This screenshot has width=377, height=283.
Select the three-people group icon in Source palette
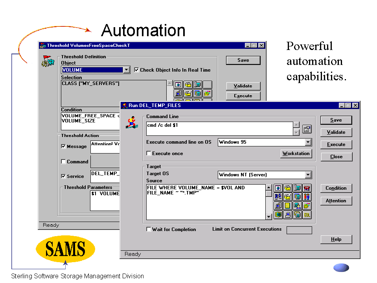(x=307, y=188)
